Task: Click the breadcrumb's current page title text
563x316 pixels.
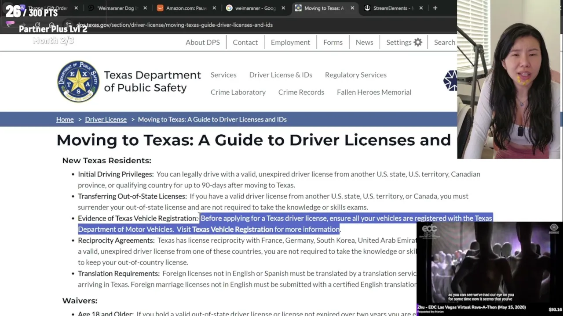Action: pos(212,119)
